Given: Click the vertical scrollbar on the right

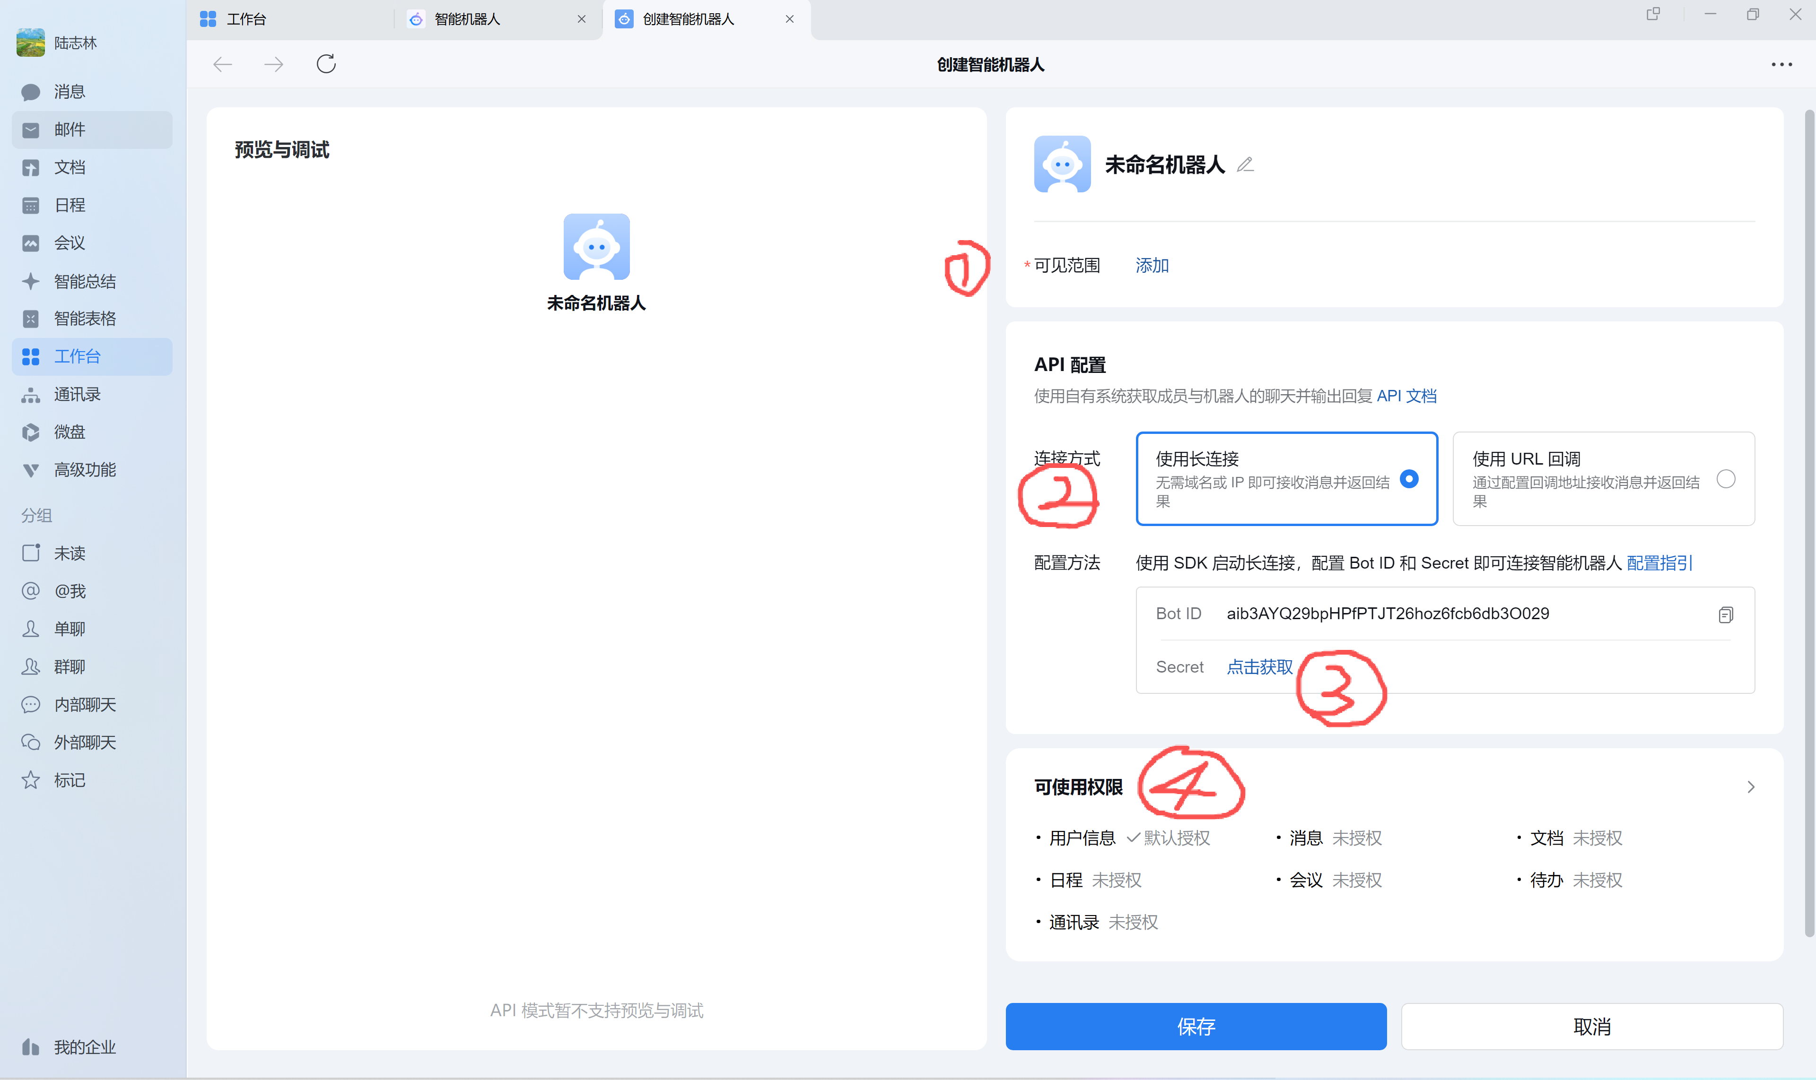Looking at the screenshot, I should (x=1809, y=524).
